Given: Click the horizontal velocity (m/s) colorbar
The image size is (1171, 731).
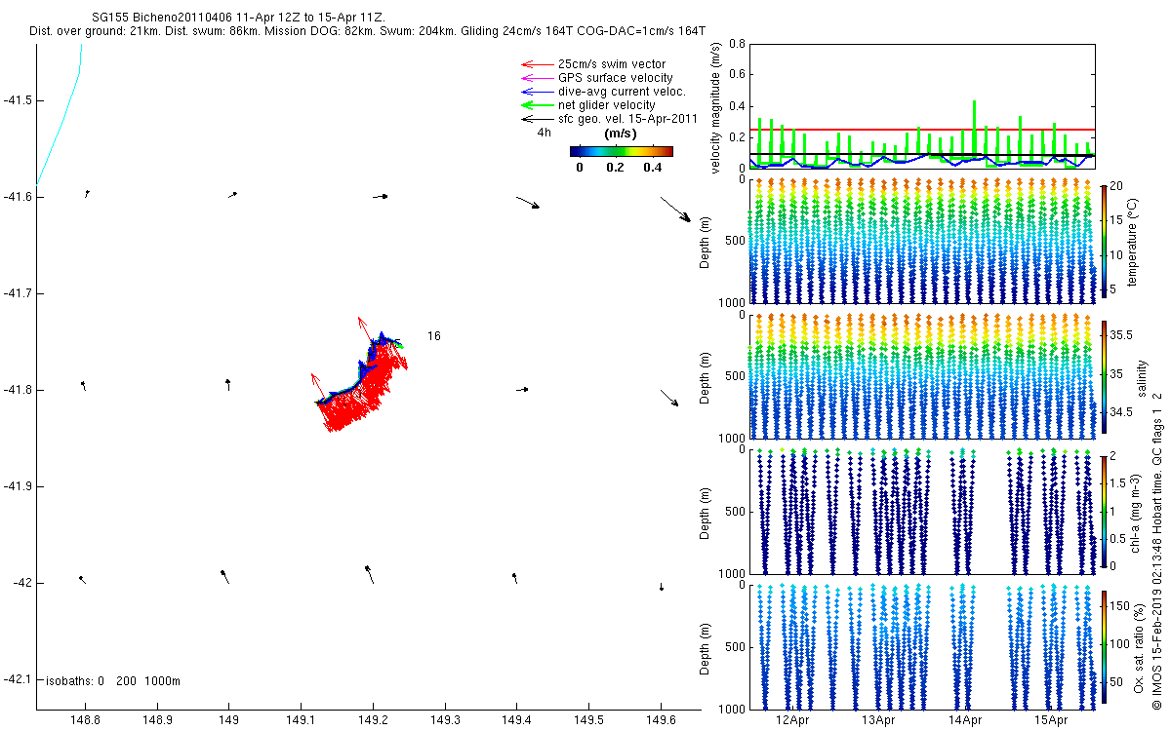Looking at the screenshot, I should click(622, 152).
